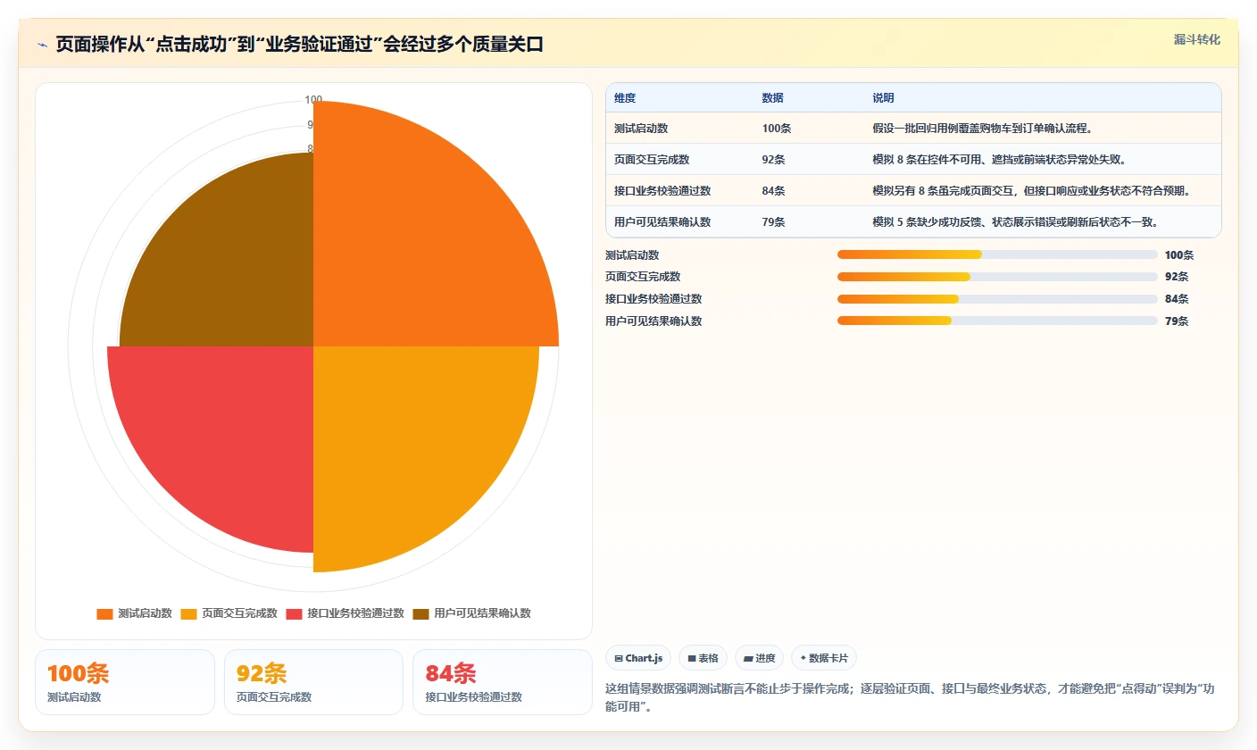Select the 用户可见结果确认数 table row cell
The height and width of the screenshot is (750, 1257).
pos(662,222)
